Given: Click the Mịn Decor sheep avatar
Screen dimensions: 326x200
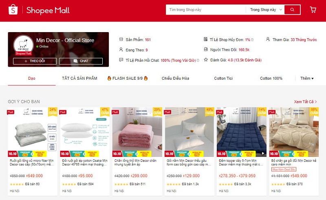Looking at the screenshot, I should (x=24, y=44).
